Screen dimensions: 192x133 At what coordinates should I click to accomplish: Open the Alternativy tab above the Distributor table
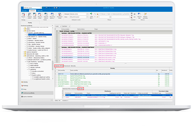[x=81, y=89]
